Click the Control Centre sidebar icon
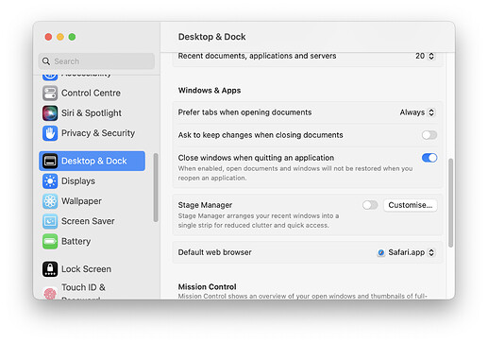The width and height of the screenshot is (488, 343). pos(50,93)
